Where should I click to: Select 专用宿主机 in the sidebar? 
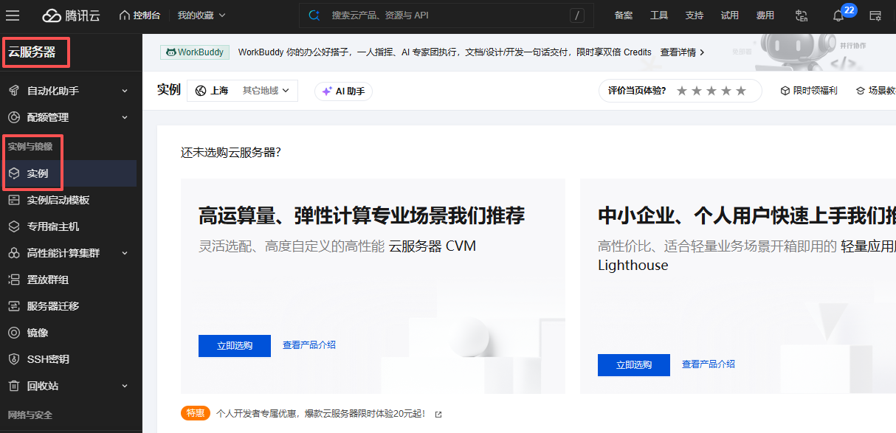(69, 226)
